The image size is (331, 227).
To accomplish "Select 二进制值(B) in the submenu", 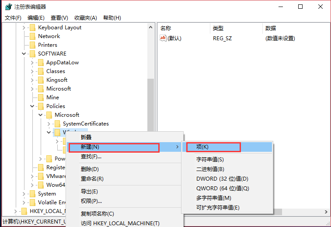I will point(227,169).
